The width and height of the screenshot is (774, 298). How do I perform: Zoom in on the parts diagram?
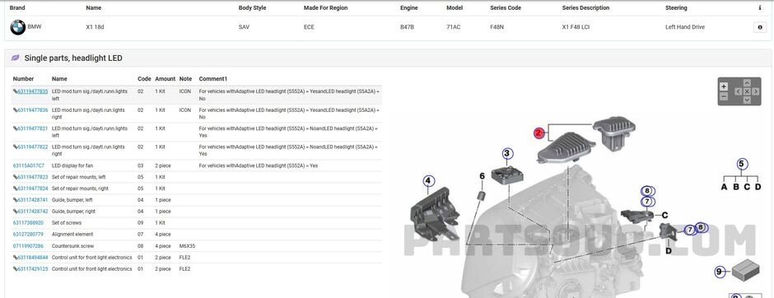tap(724, 86)
